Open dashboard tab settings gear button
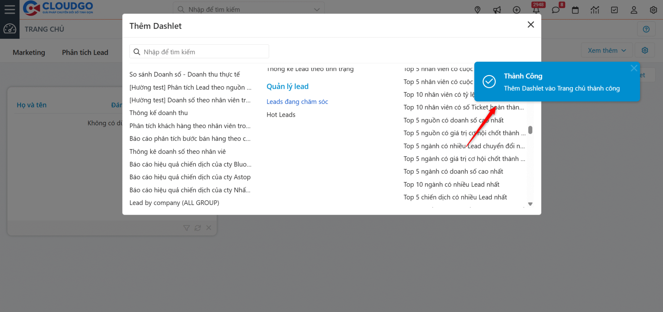 (645, 50)
